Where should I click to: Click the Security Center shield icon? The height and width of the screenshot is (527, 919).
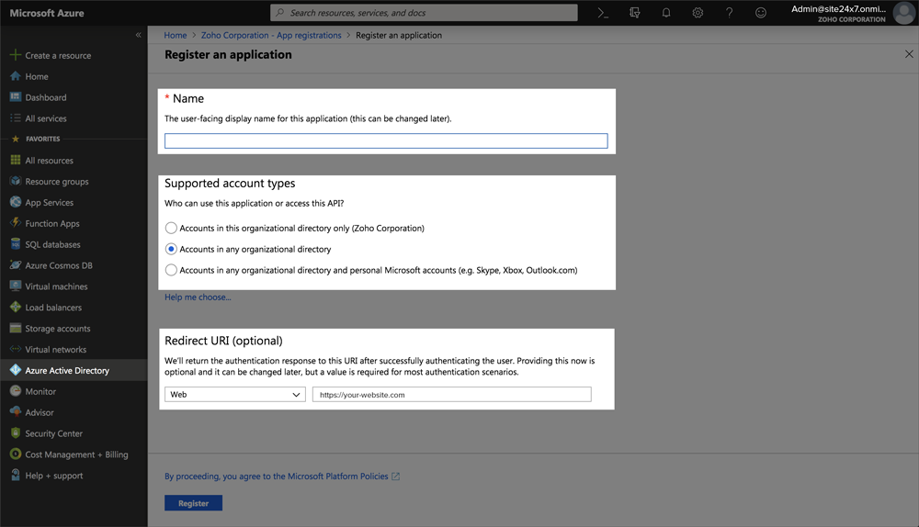[16, 433]
